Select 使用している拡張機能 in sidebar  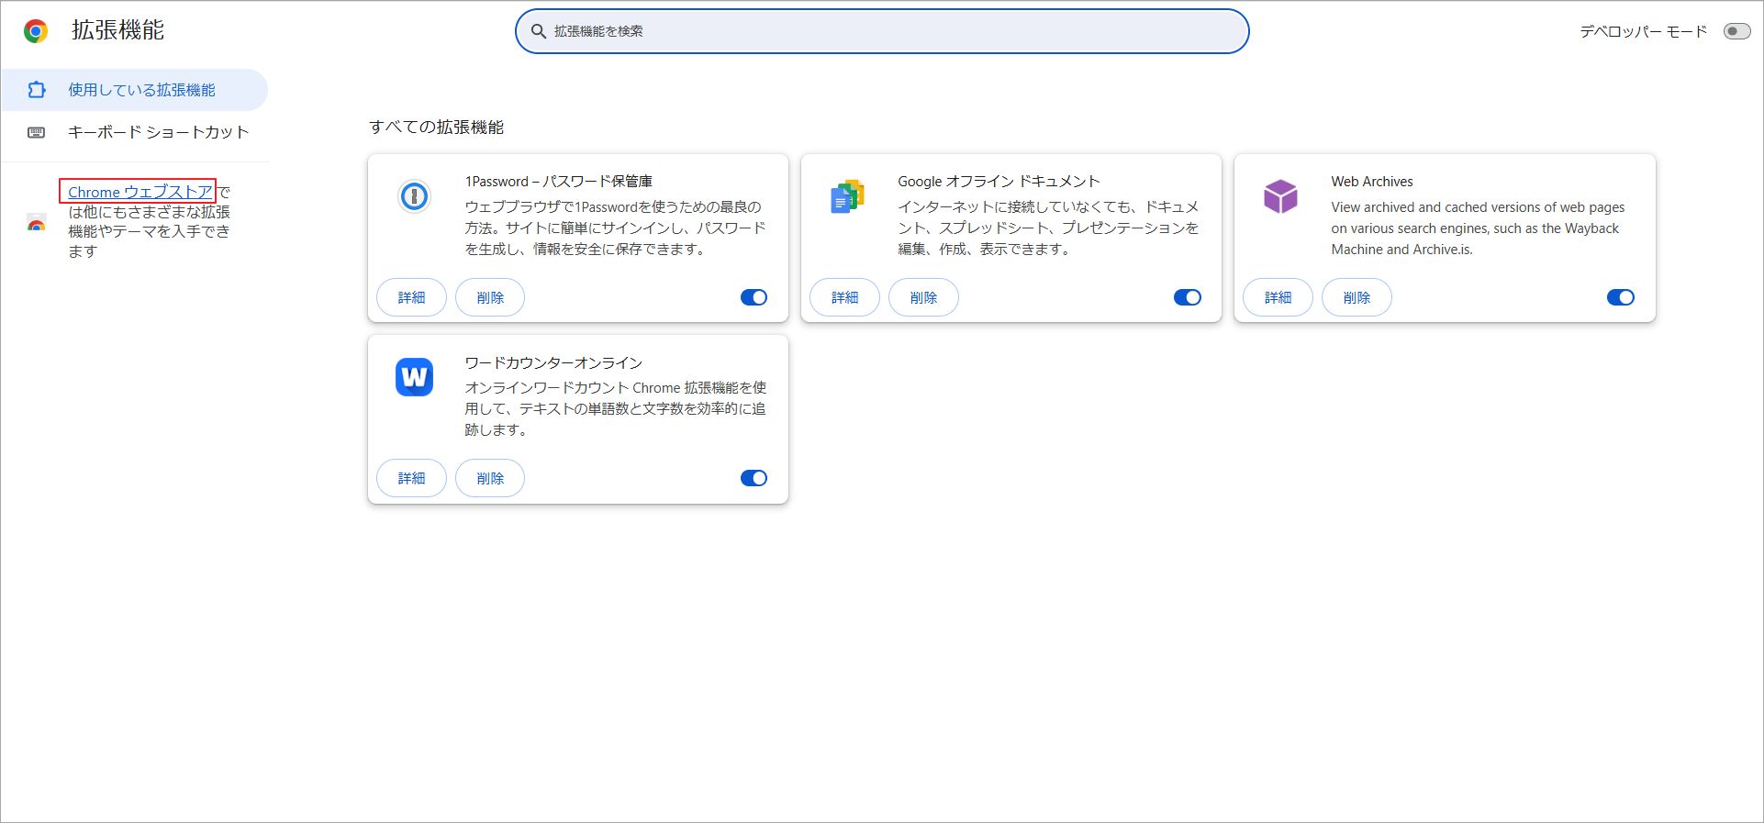point(134,90)
